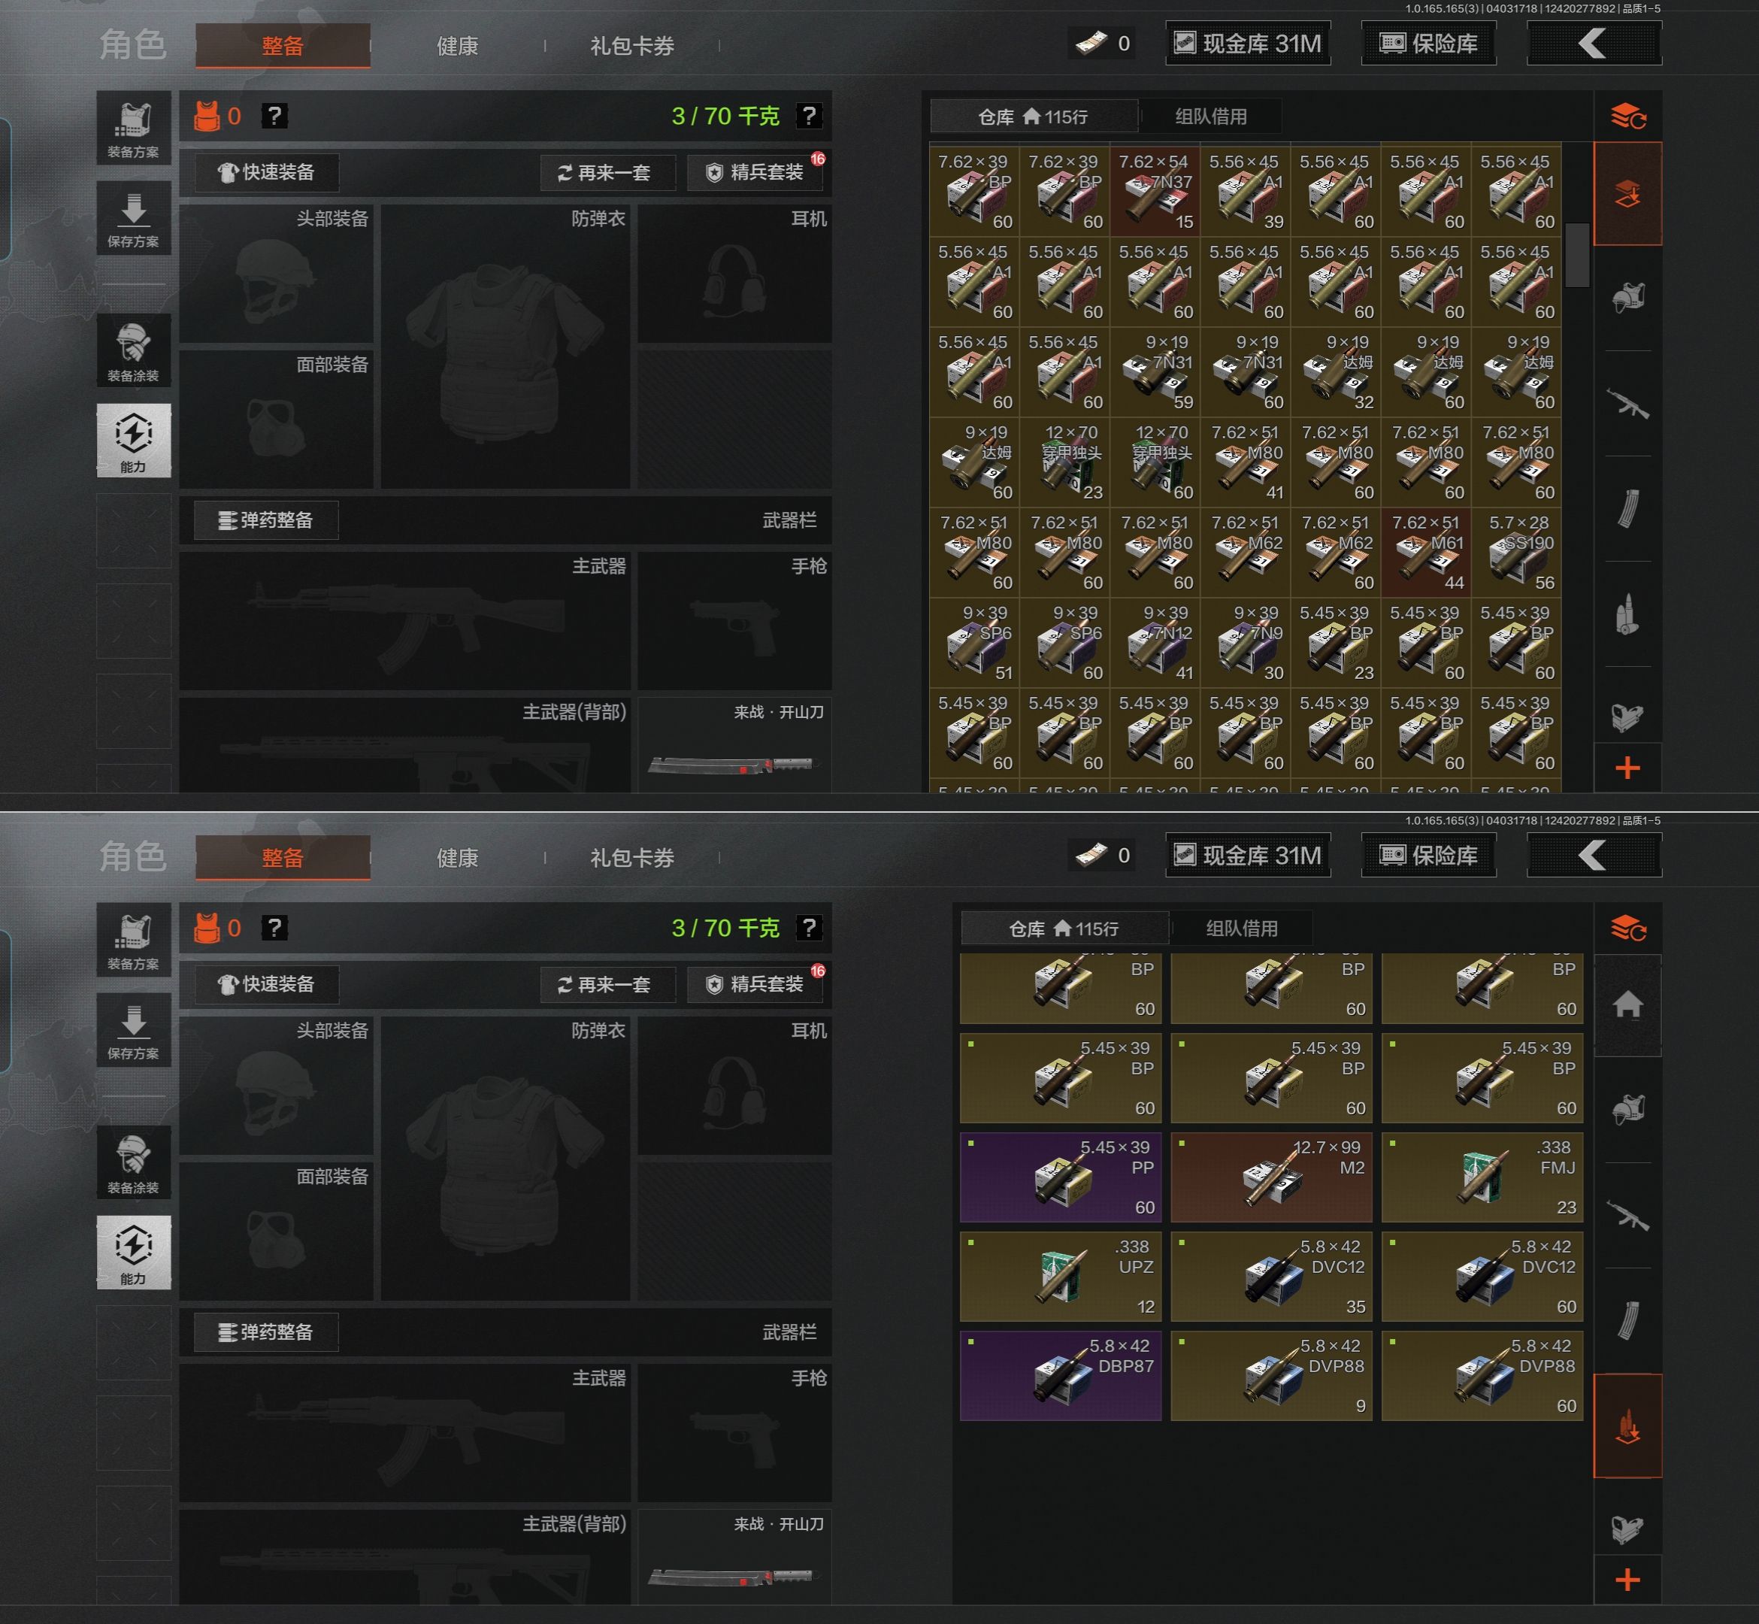Click 快速装备 button in top panel

(266, 172)
